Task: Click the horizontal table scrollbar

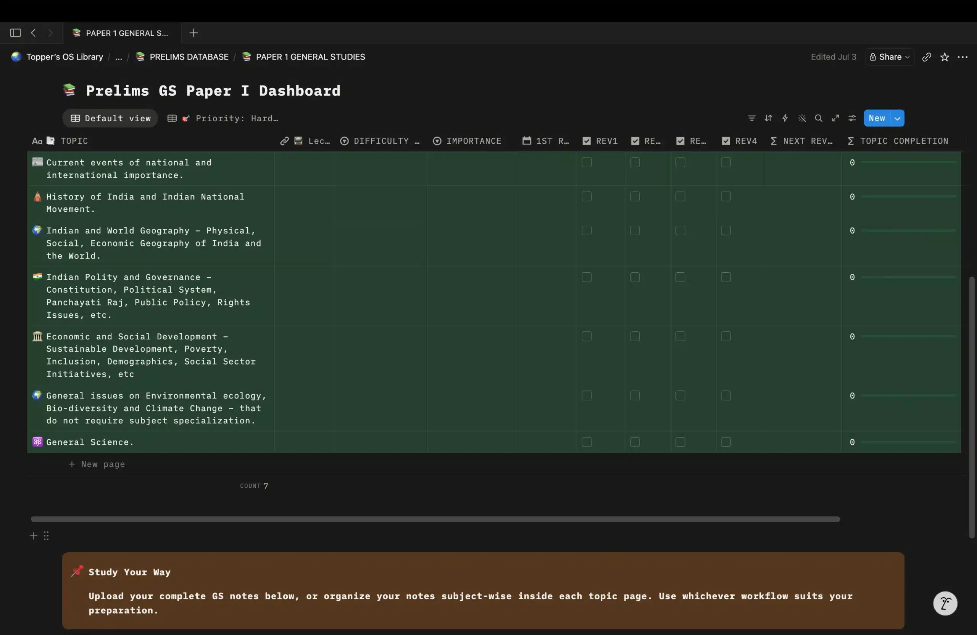Action: (x=435, y=519)
